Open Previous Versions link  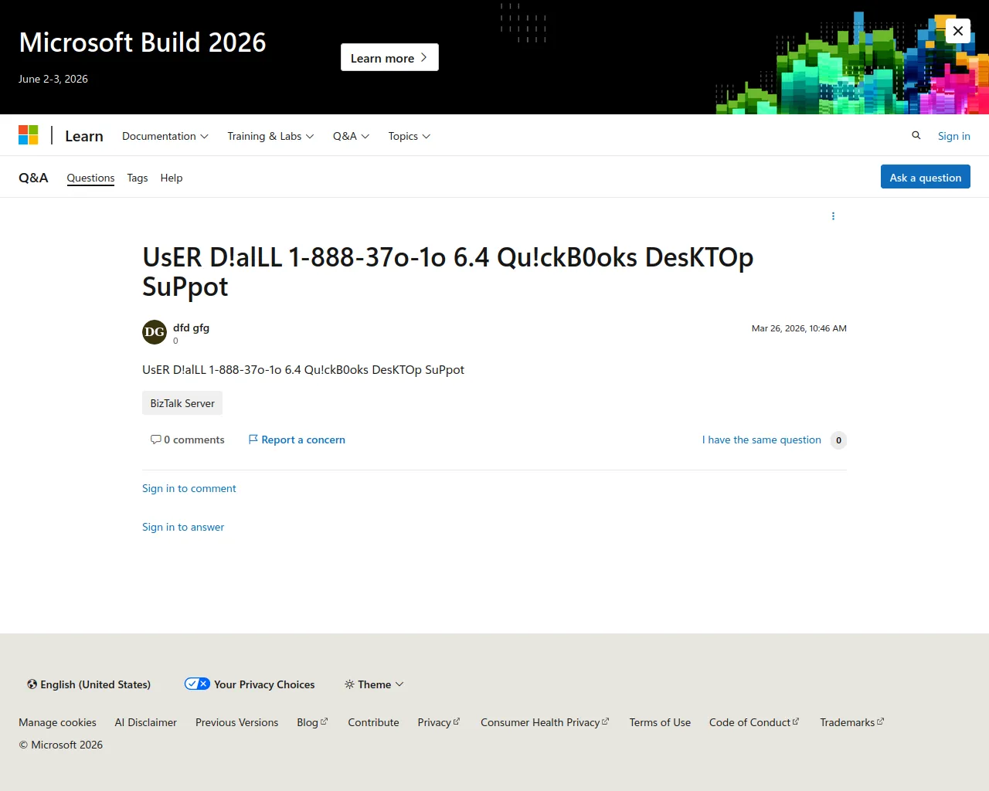(x=236, y=722)
